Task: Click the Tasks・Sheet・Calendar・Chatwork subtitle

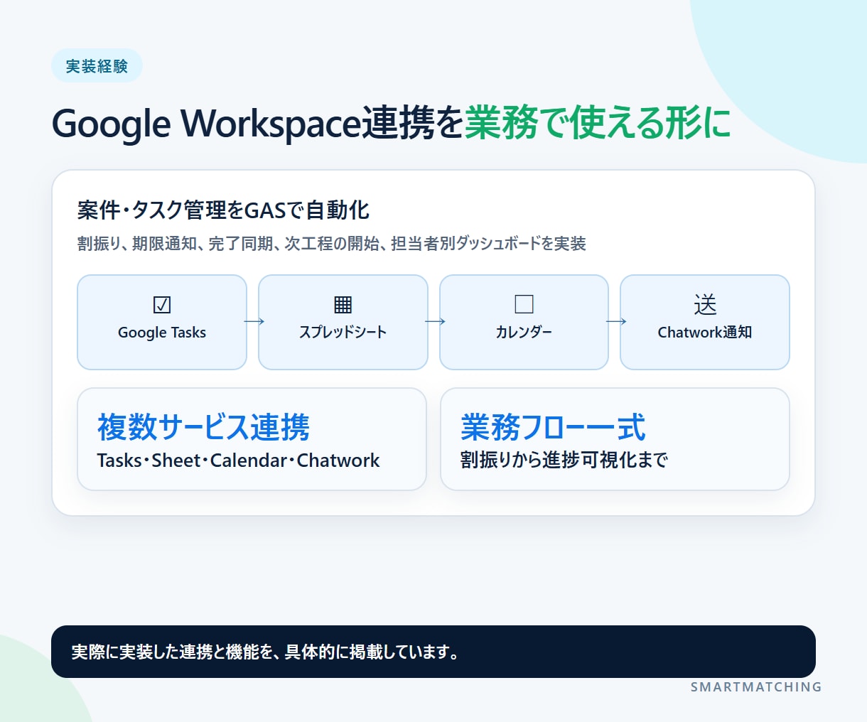Action: click(x=239, y=460)
